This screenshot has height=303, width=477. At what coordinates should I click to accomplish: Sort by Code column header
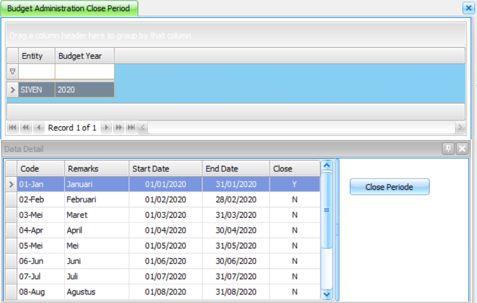tap(41, 169)
